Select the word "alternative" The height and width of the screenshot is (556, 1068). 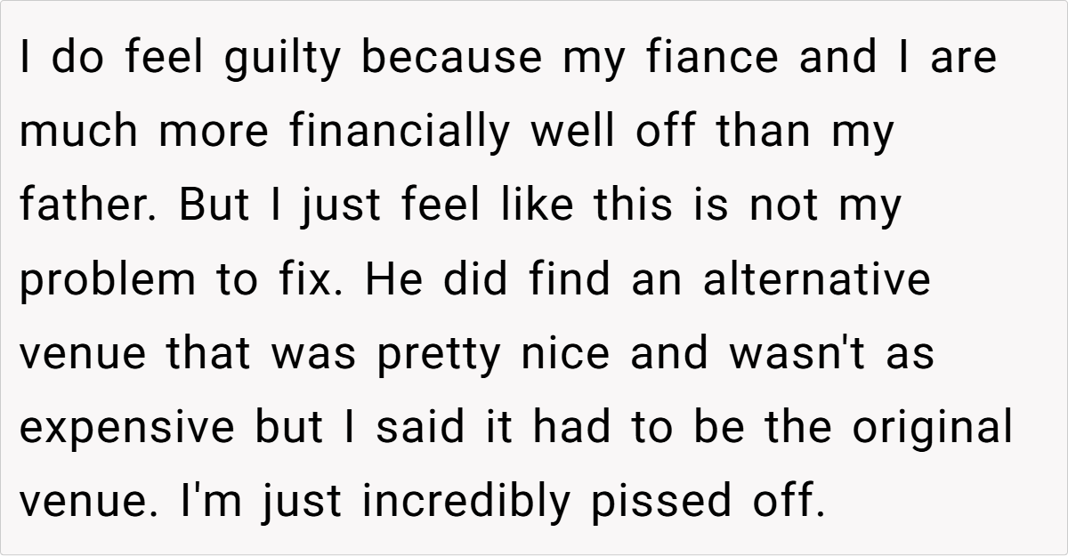click(816, 279)
